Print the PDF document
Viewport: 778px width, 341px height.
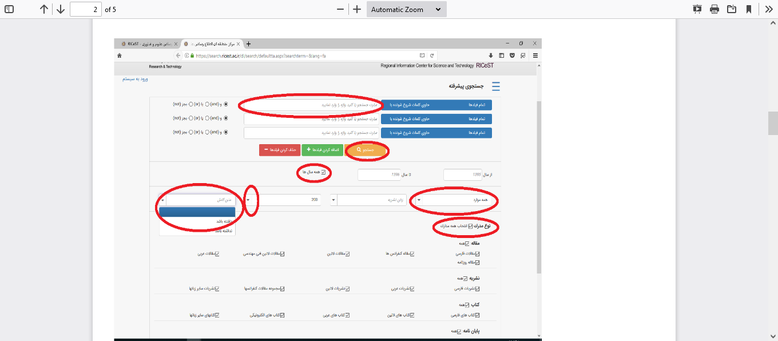714,9
